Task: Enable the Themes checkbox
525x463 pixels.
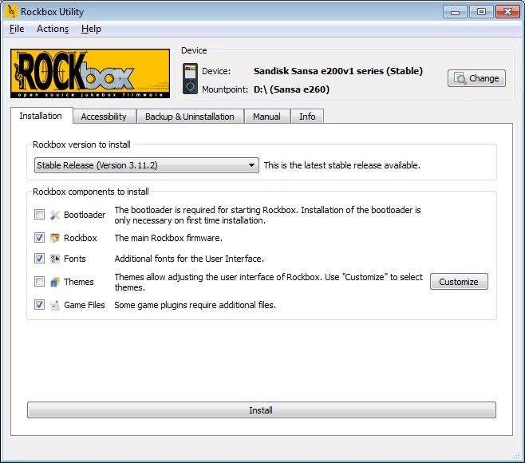Action: point(39,282)
